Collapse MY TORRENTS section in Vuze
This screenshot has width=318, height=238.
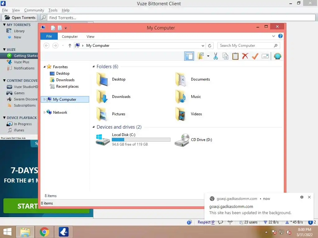4,24
